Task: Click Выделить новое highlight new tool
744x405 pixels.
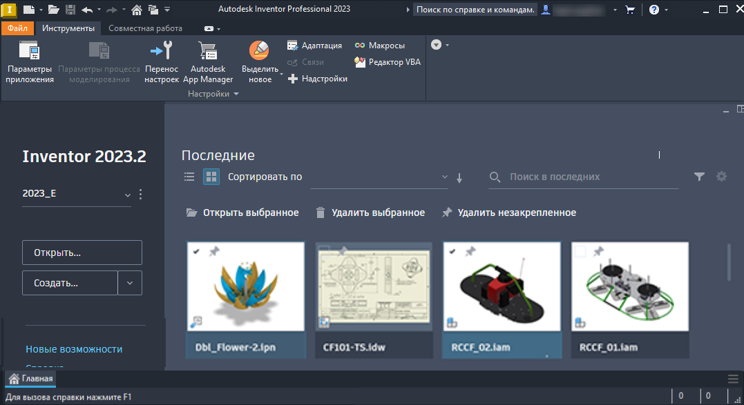Action: pyautogui.click(x=260, y=63)
